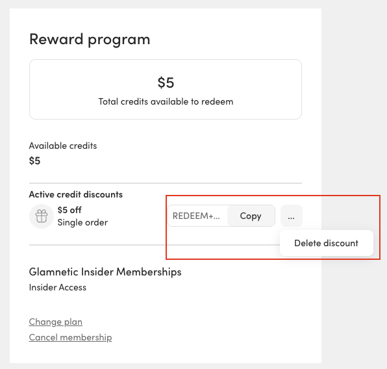Click the Active credit discounts label

pyautogui.click(x=76, y=195)
